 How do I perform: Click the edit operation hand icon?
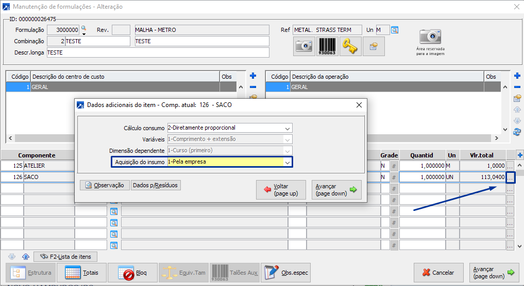[x=517, y=98]
